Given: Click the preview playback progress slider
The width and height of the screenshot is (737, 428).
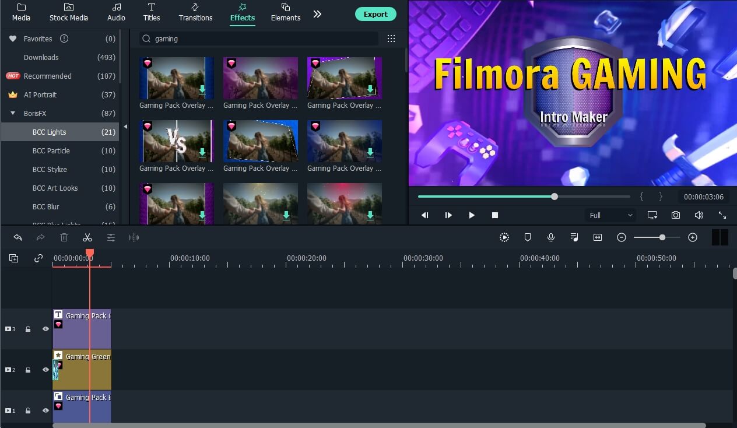Looking at the screenshot, I should [524, 197].
